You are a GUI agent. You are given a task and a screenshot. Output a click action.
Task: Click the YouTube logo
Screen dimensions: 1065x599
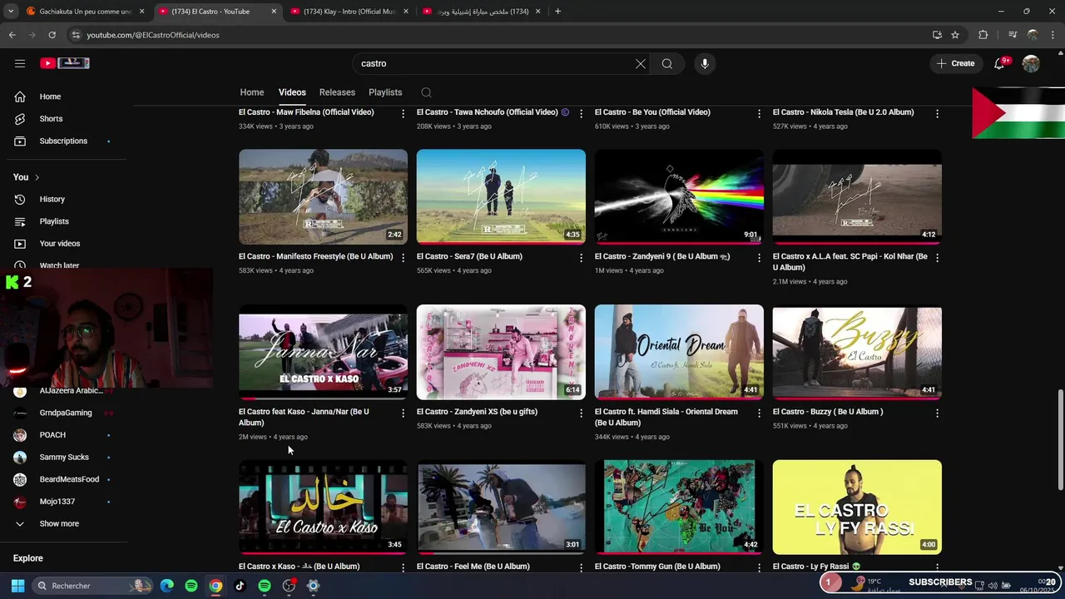[65, 63]
